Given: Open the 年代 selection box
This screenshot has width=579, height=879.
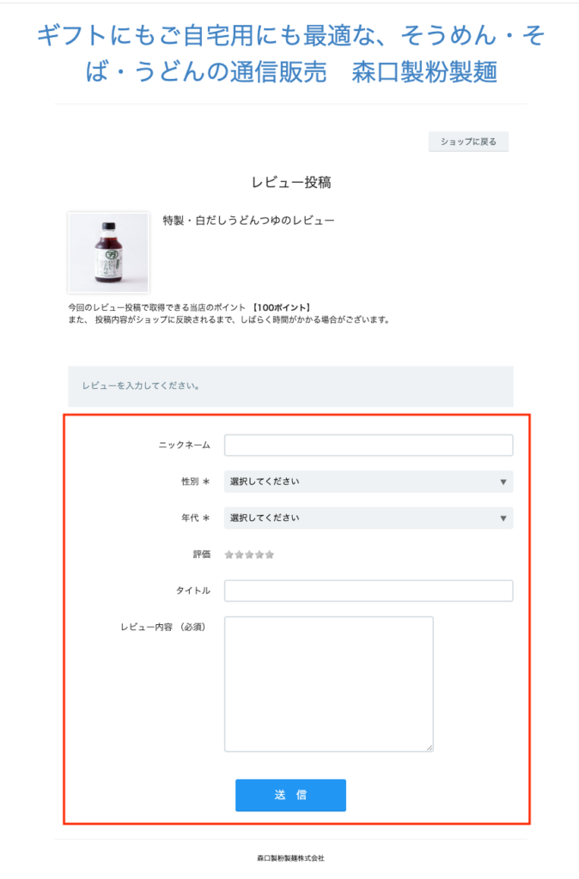Looking at the screenshot, I should (369, 518).
